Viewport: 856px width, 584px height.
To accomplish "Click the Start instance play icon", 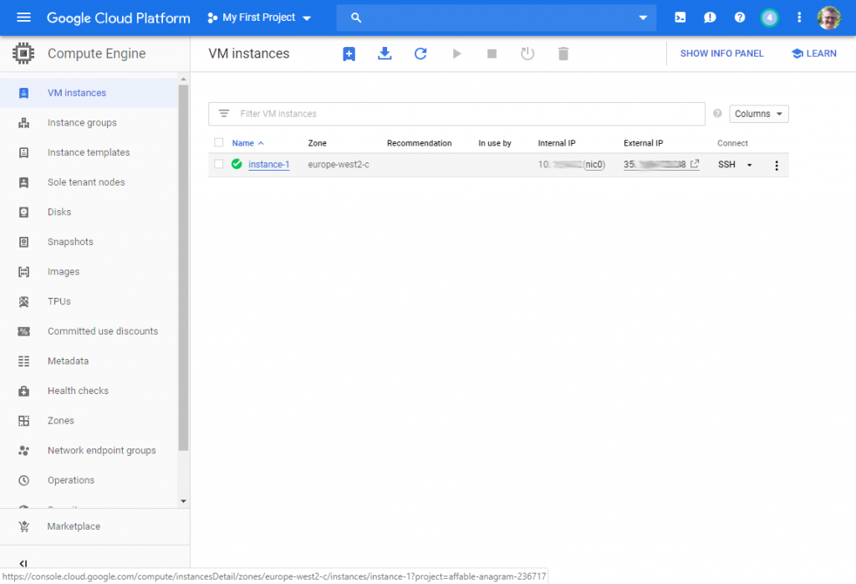I will point(456,54).
